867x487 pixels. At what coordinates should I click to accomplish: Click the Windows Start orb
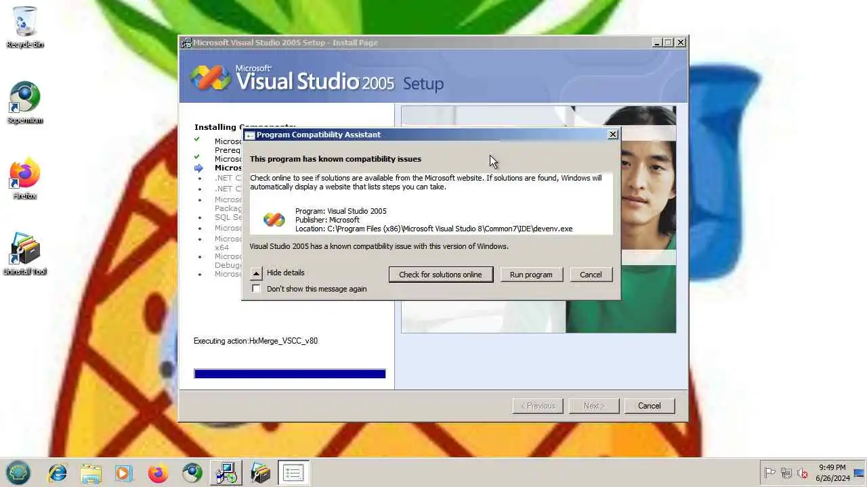18,473
